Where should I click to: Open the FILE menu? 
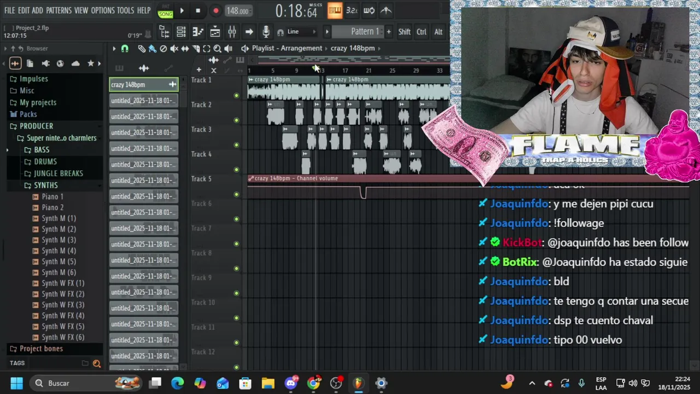tap(9, 10)
